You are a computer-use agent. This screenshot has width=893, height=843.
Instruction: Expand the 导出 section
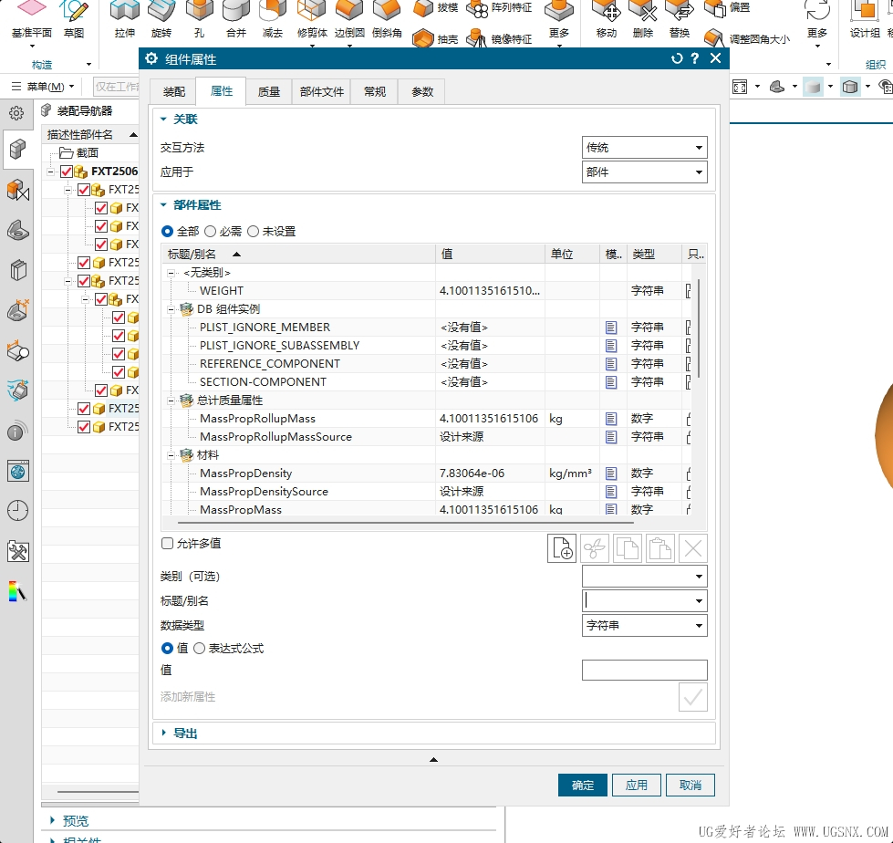[x=163, y=734]
